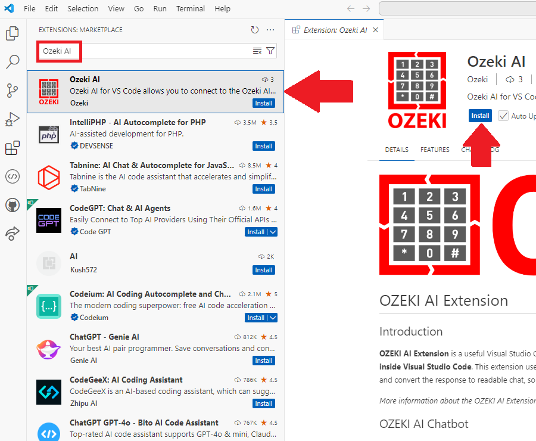This screenshot has height=441, width=536.
Task: Click the 'Introduction' heading text
Action: pyautogui.click(x=411, y=331)
